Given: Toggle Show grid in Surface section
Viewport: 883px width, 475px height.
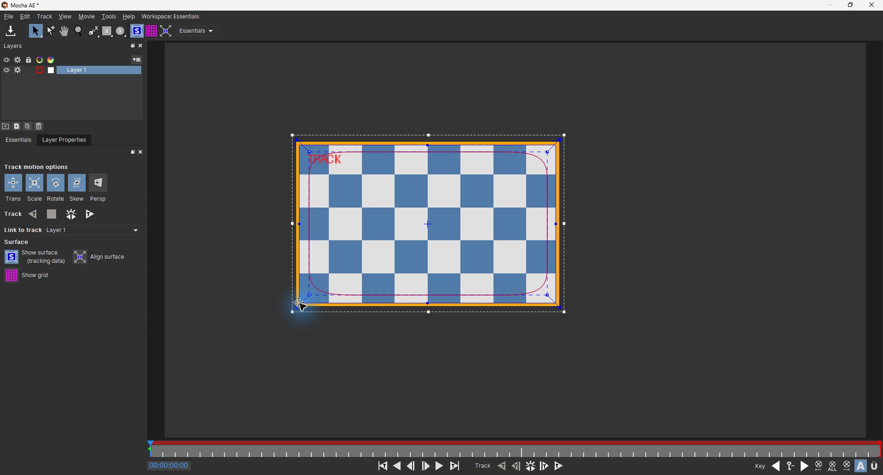Looking at the screenshot, I should [x=11, y=275].
